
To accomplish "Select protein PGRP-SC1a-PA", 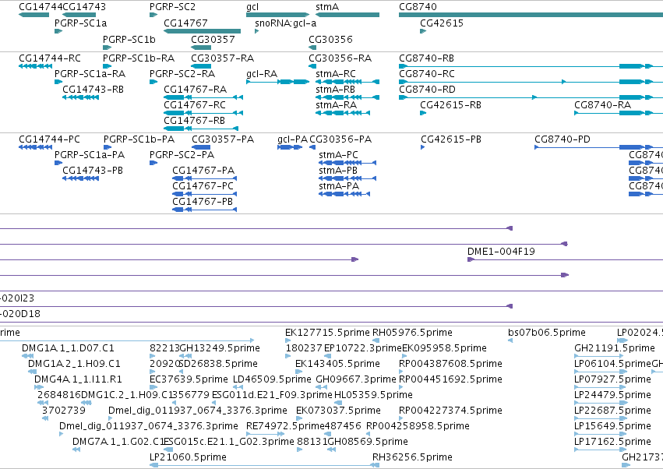I will pyautogui.click(x=58, y=163).
